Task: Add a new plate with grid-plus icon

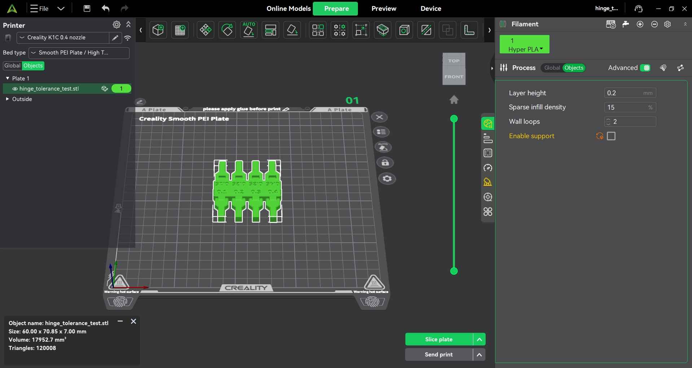Action: (x=180, y=30)
